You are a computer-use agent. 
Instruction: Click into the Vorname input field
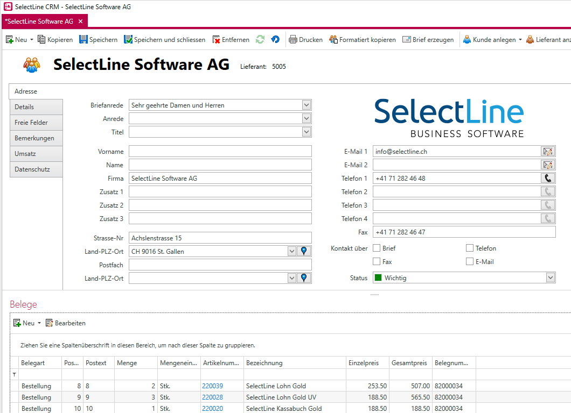[220, 151]
